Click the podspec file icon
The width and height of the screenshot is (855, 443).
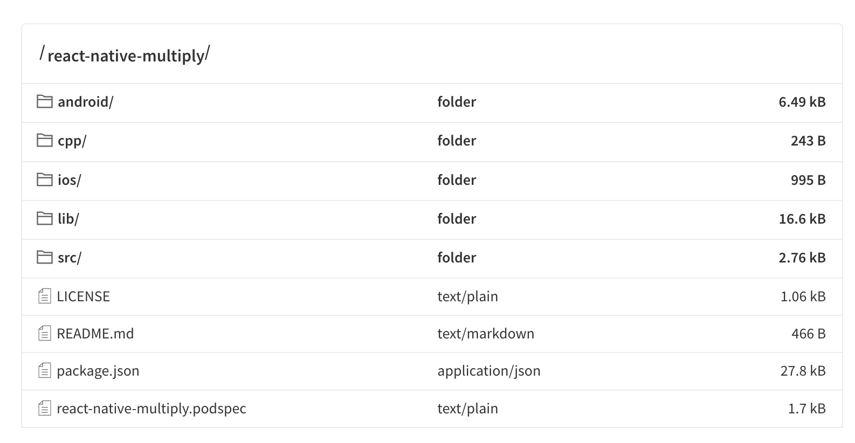[x=45, y=409]
